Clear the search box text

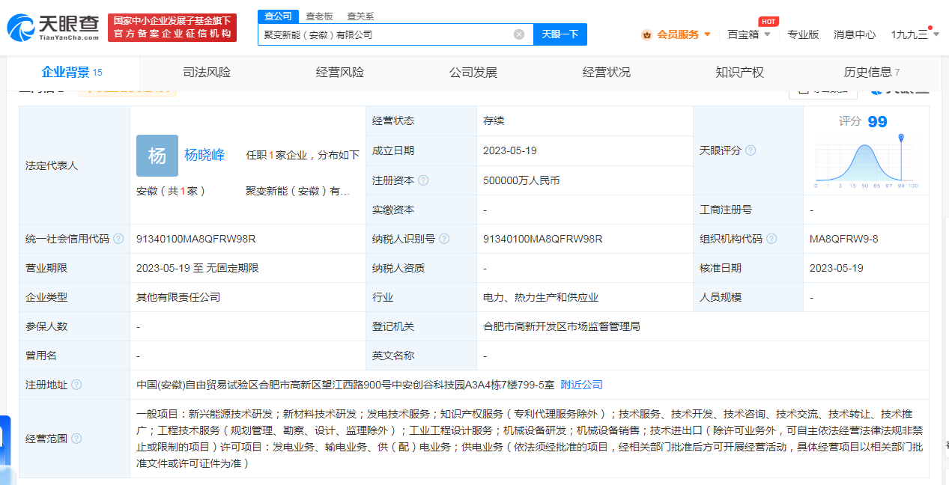[518, 34]
